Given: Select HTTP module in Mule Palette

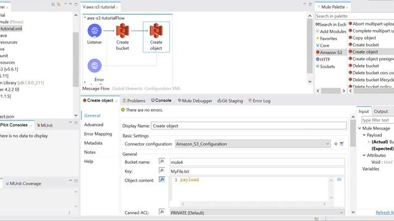Looking at the screenshot, I should [x=323, y=60].
